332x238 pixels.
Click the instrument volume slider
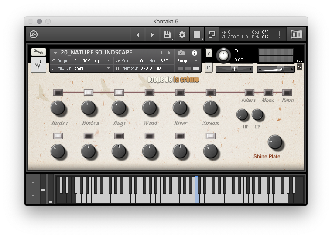(x=276, y=69)
